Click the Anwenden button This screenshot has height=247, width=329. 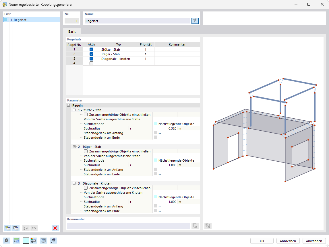point(314,241)
